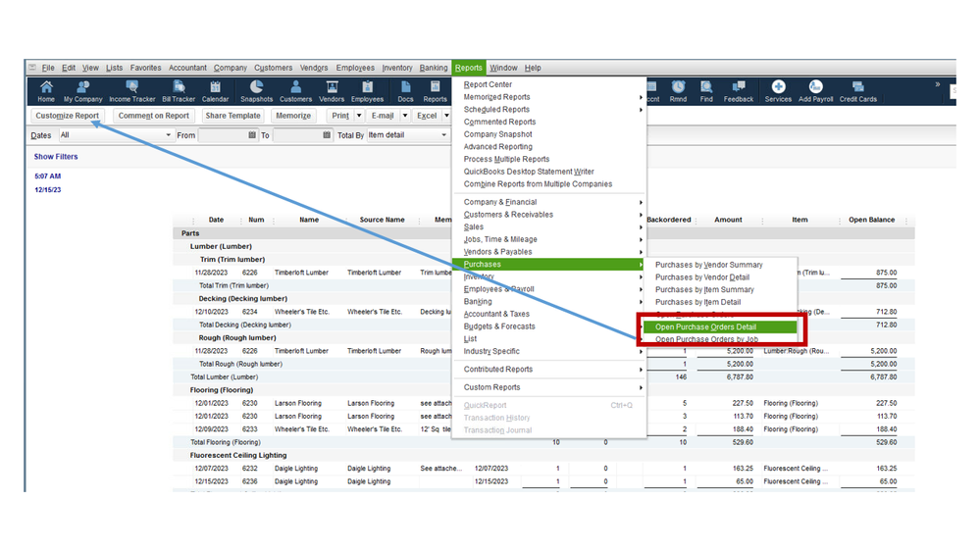Open the Feedback toolbar icon
The width and height of the screenshot is (980, 551).
pos(739,91)
